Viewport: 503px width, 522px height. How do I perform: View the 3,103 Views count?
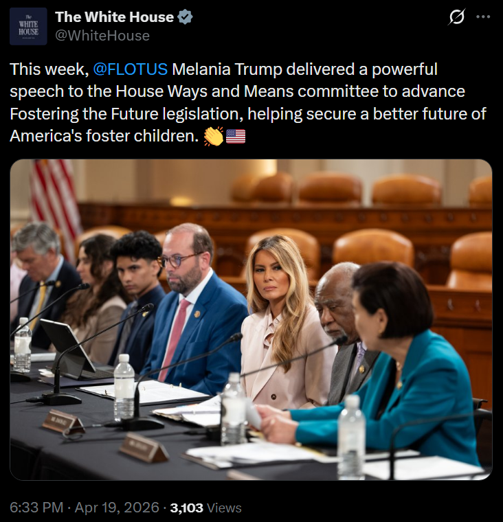[x=206, y=508]
